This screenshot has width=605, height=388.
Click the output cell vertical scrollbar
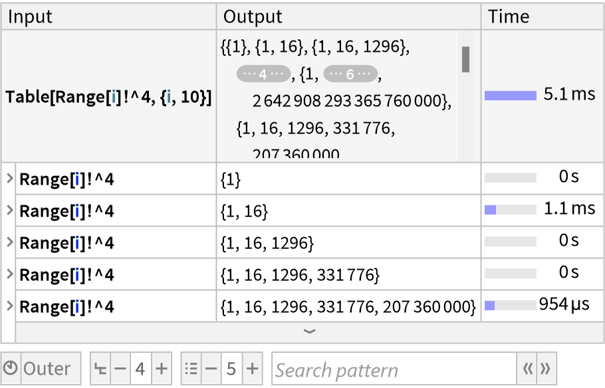466,60
